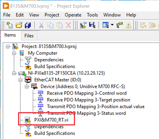The width and height of the screenshot is (159, 139).
Task: Select Project: 8135&M700.lvproj tree item
Action: (x=49, y=46)
